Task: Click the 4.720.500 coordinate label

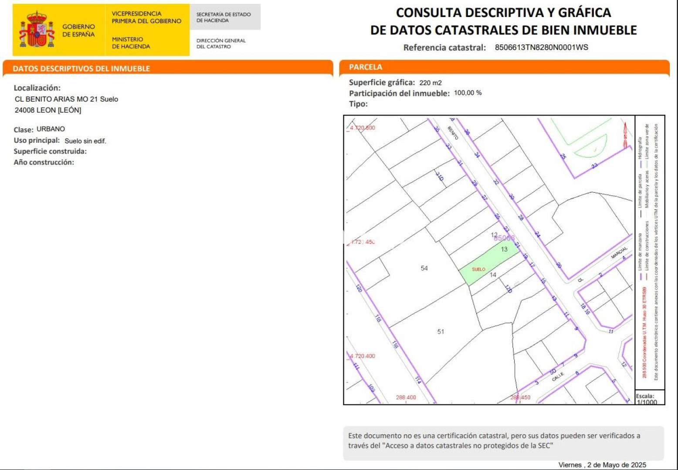Action: (x=363, y=128)
